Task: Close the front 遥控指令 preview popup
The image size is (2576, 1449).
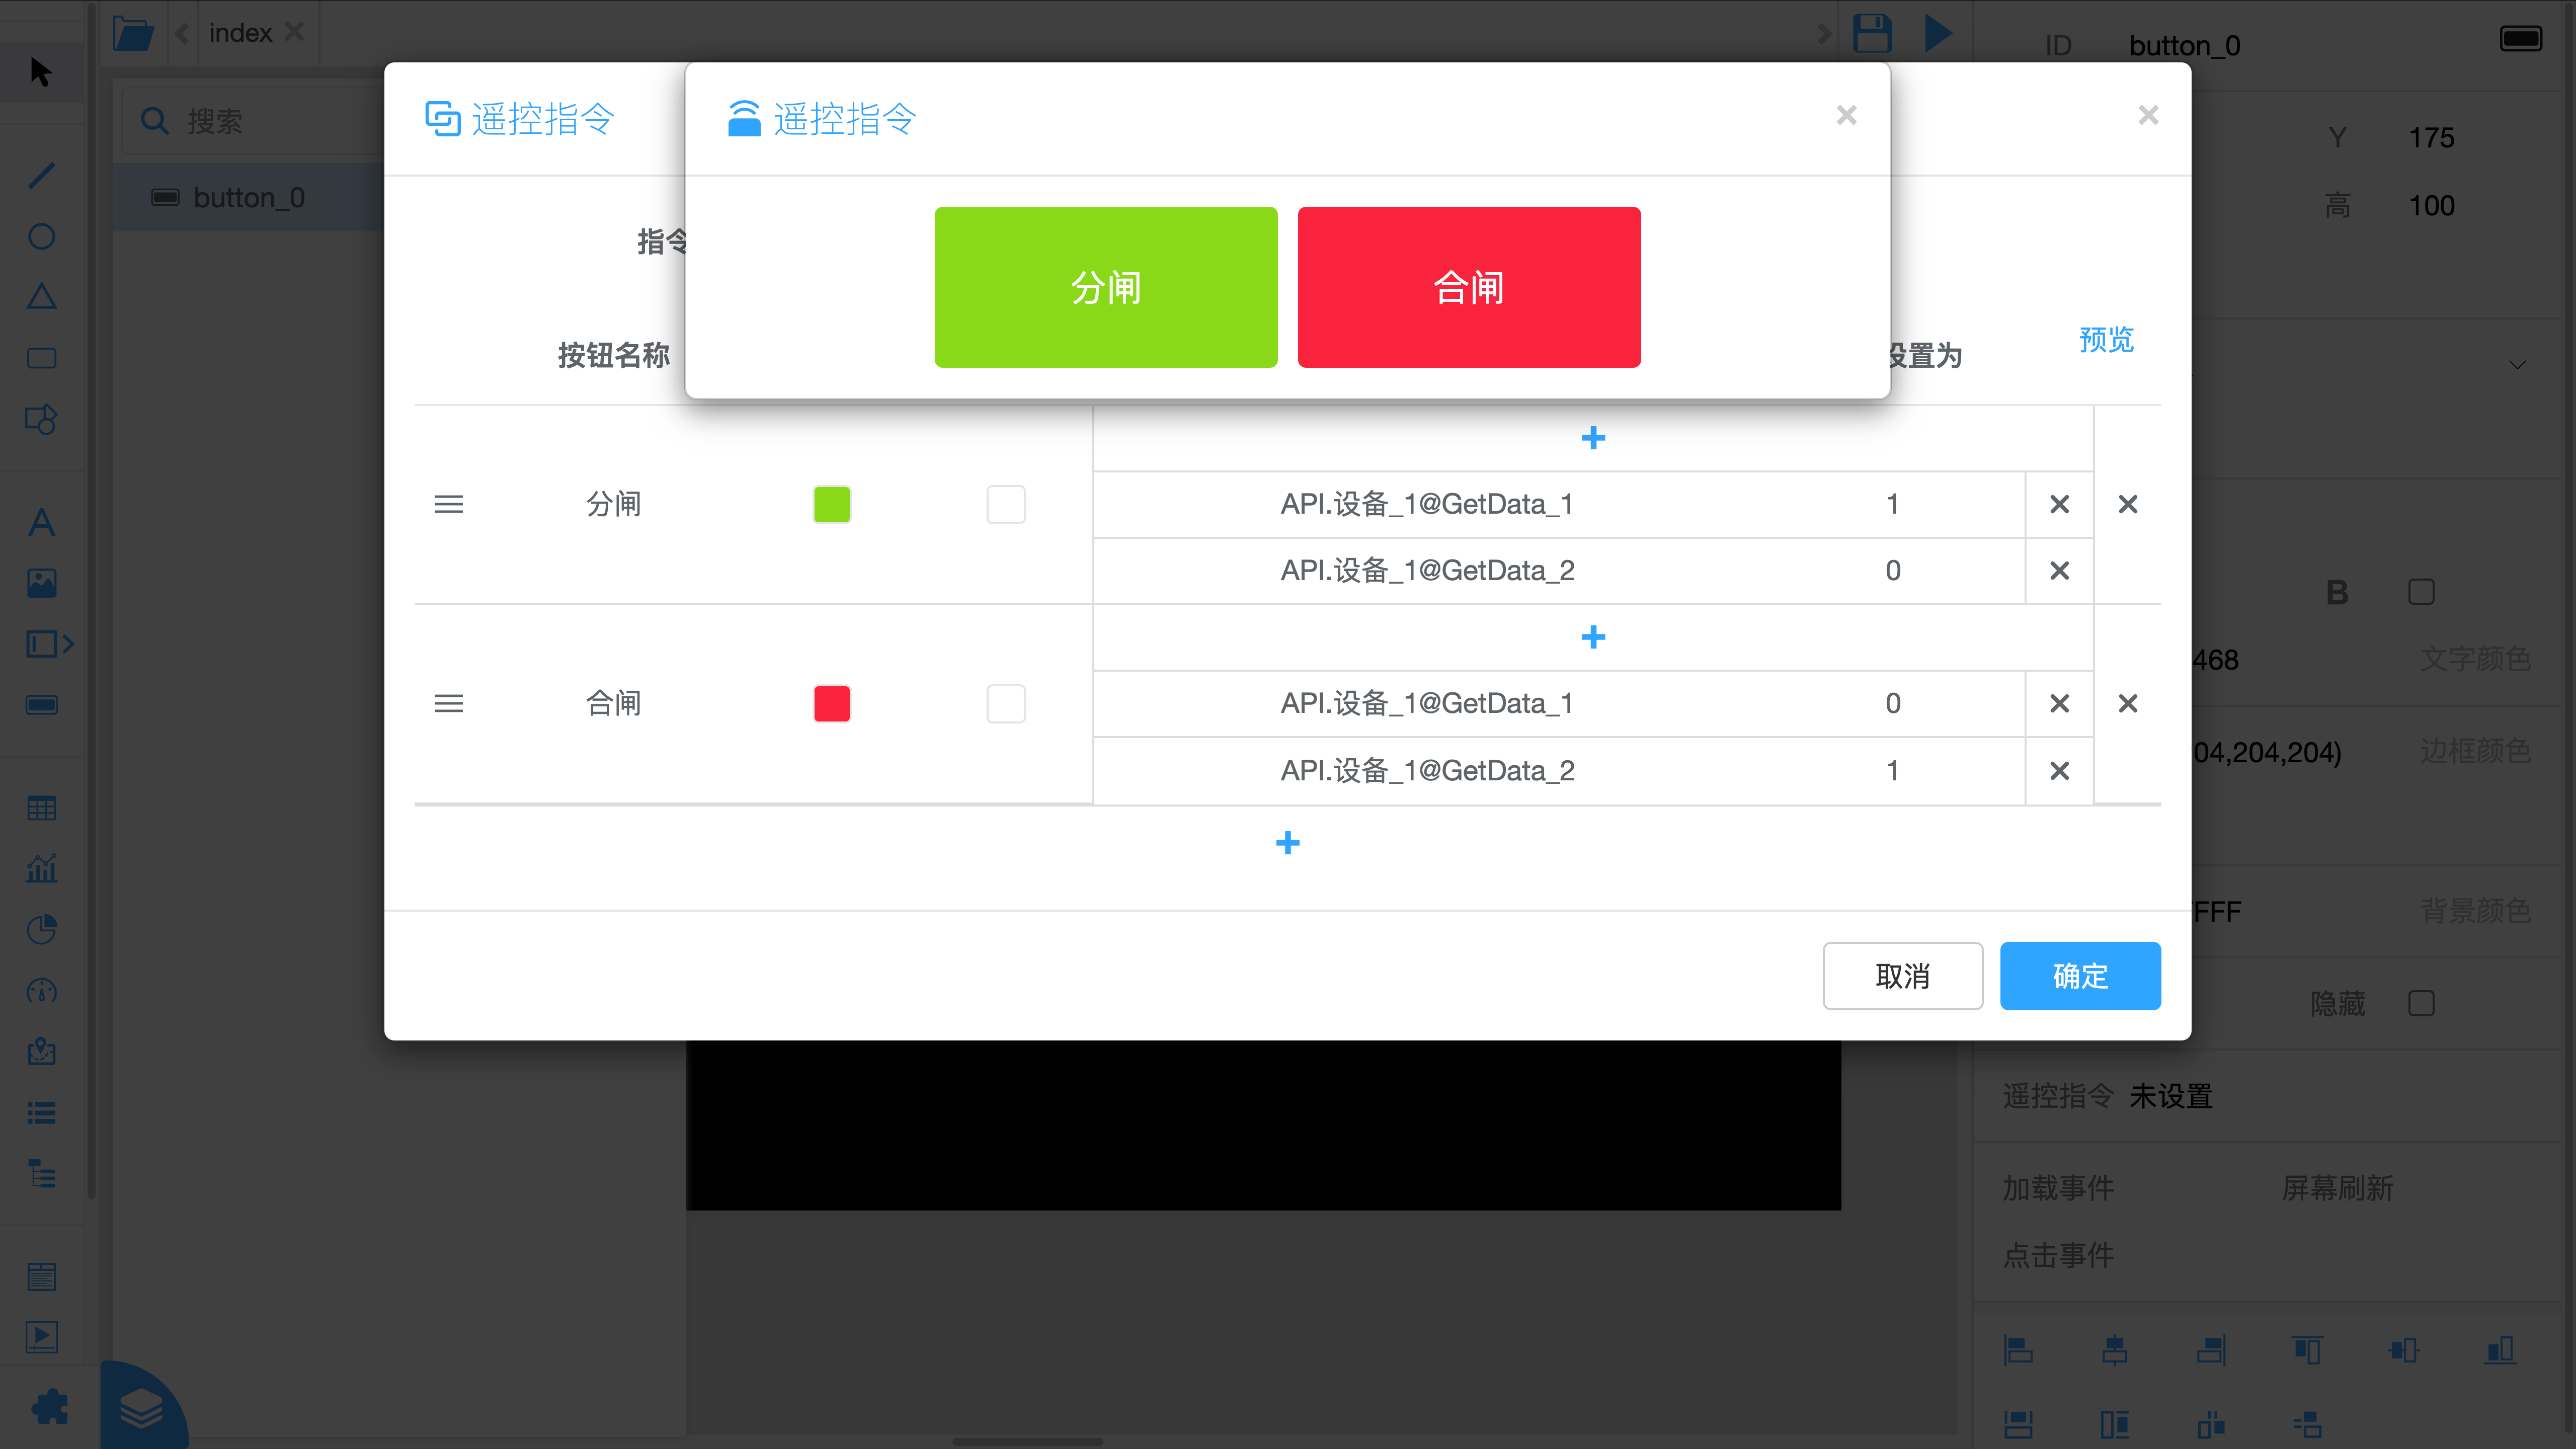Action: [x=1846, y=115]
